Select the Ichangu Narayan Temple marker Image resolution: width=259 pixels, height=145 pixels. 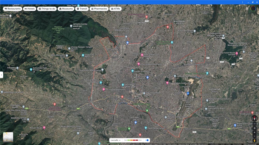point(69,49)
